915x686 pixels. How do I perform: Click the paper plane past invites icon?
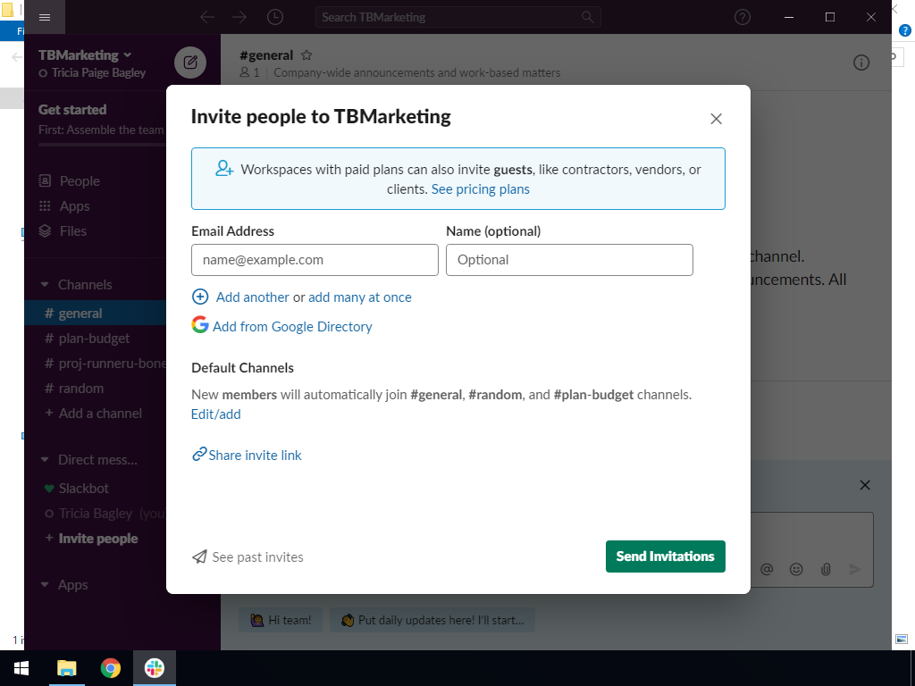pos(199,556)
